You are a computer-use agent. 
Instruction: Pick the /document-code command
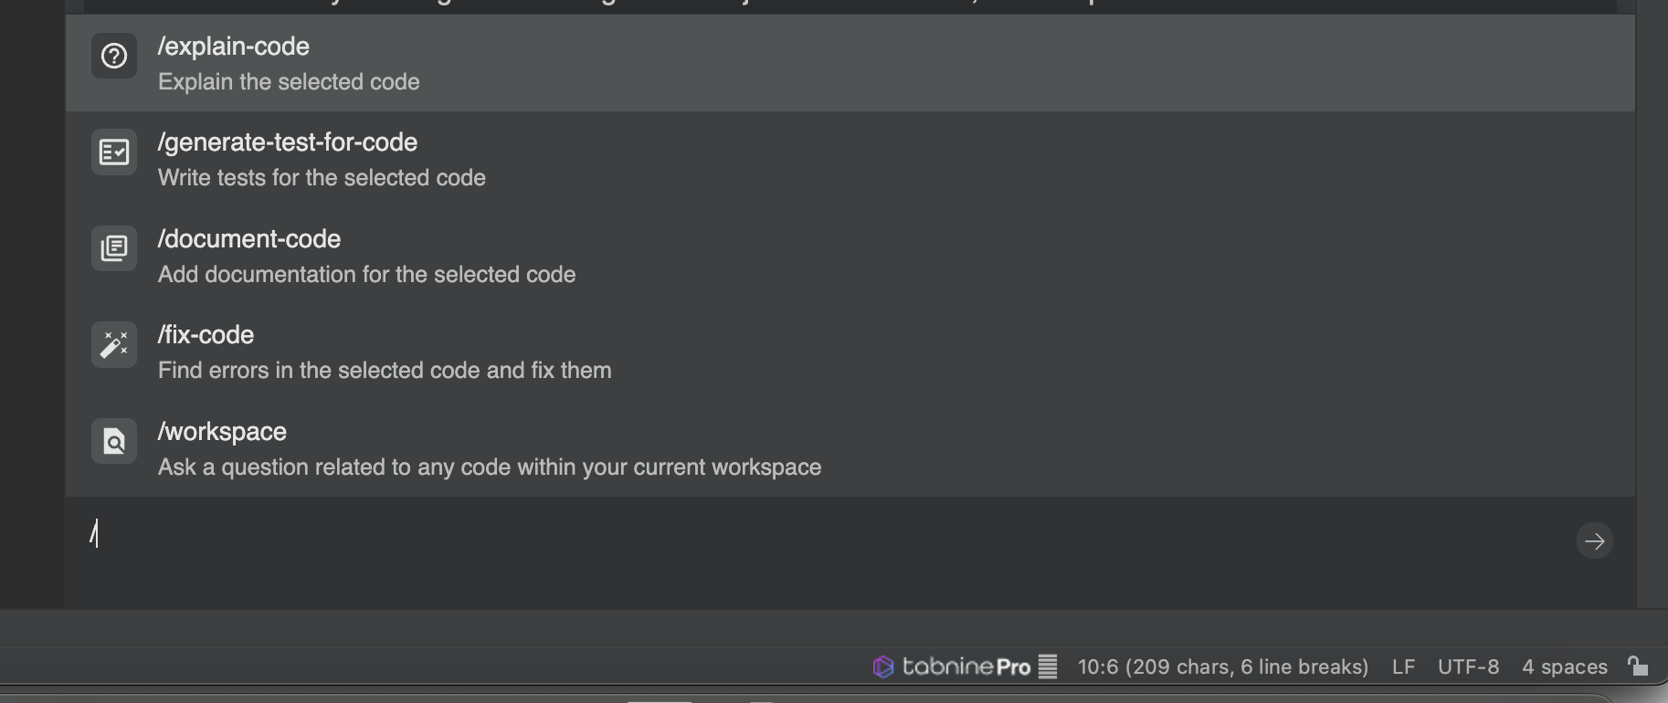click(x=248, y=239)
